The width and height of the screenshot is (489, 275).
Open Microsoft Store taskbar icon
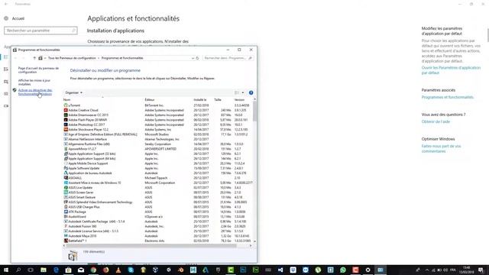coord(68,270)
